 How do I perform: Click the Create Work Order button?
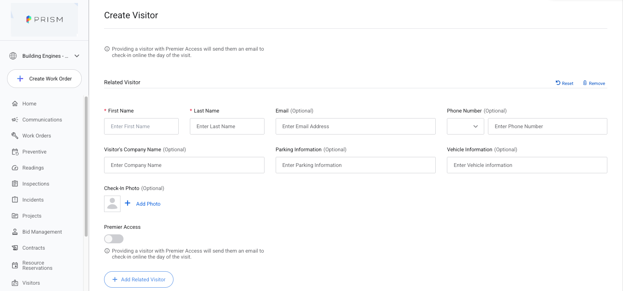[x=44, y=79]
